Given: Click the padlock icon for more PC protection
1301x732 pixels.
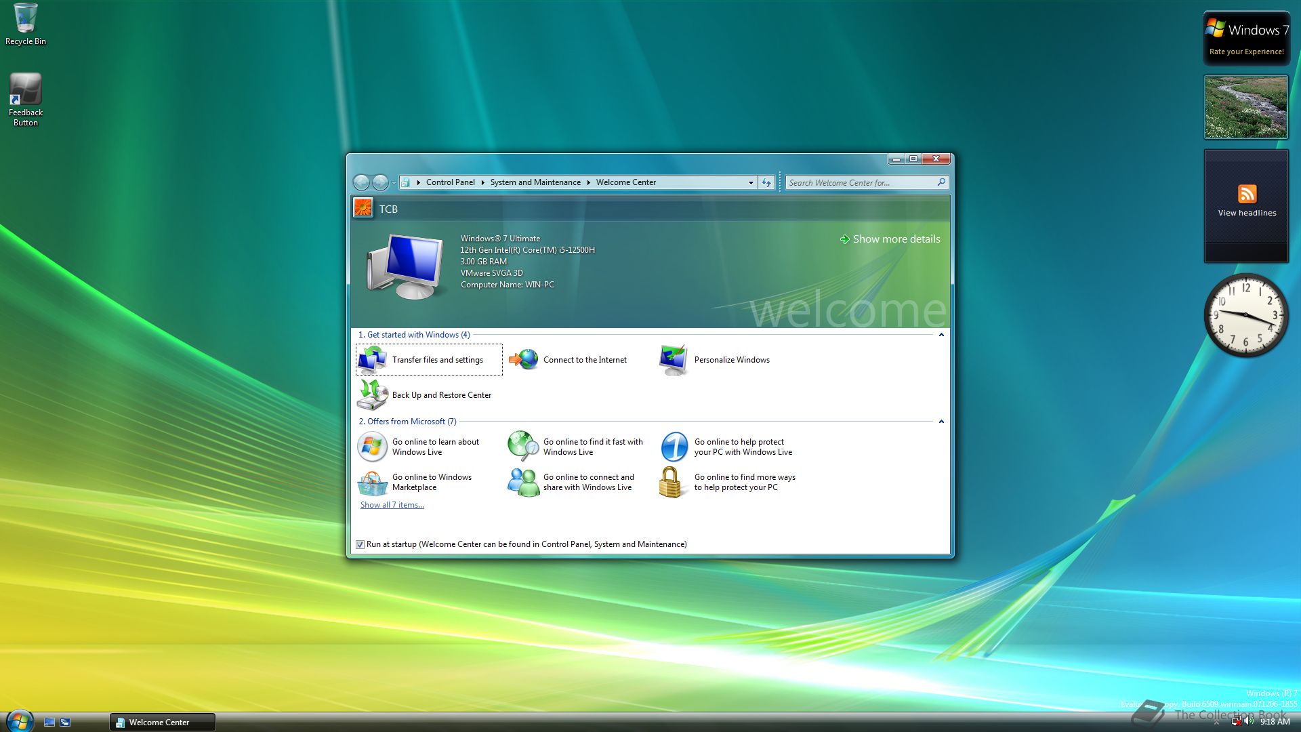Looking at the screenshot, I should coord(670,482).
